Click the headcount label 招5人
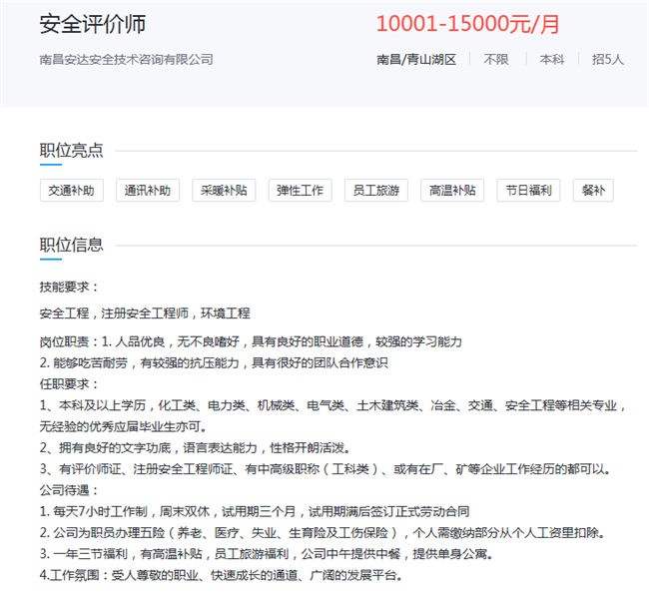This screenshot has height=606, width=649. pyautogui.click(x=607, y=60)
